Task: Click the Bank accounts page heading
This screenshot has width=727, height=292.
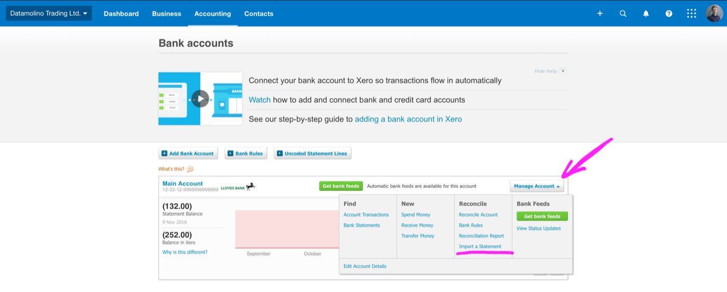Action: pyautogui.click(x=196, y=43)
